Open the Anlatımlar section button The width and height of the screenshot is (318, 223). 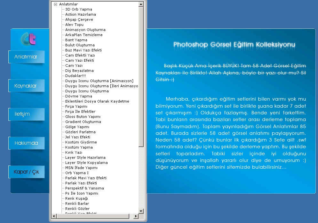pos(26,57)
